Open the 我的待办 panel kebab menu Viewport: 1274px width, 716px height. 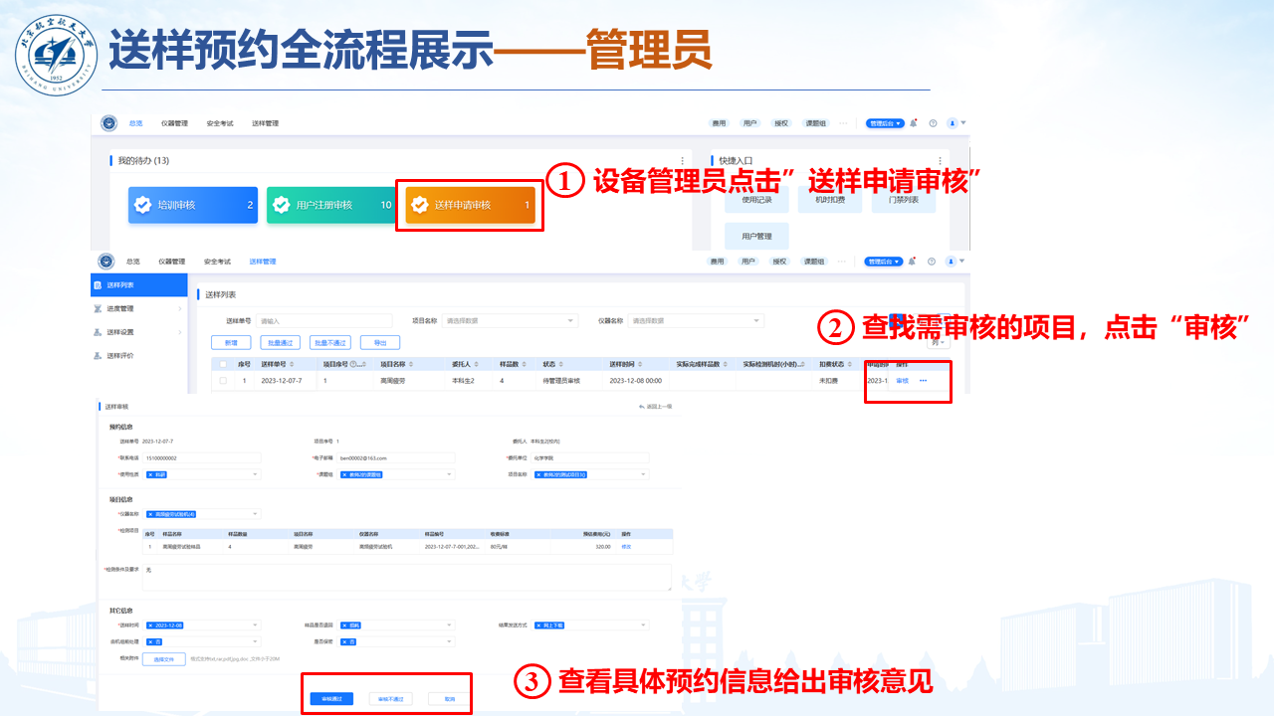click(682, 161)
